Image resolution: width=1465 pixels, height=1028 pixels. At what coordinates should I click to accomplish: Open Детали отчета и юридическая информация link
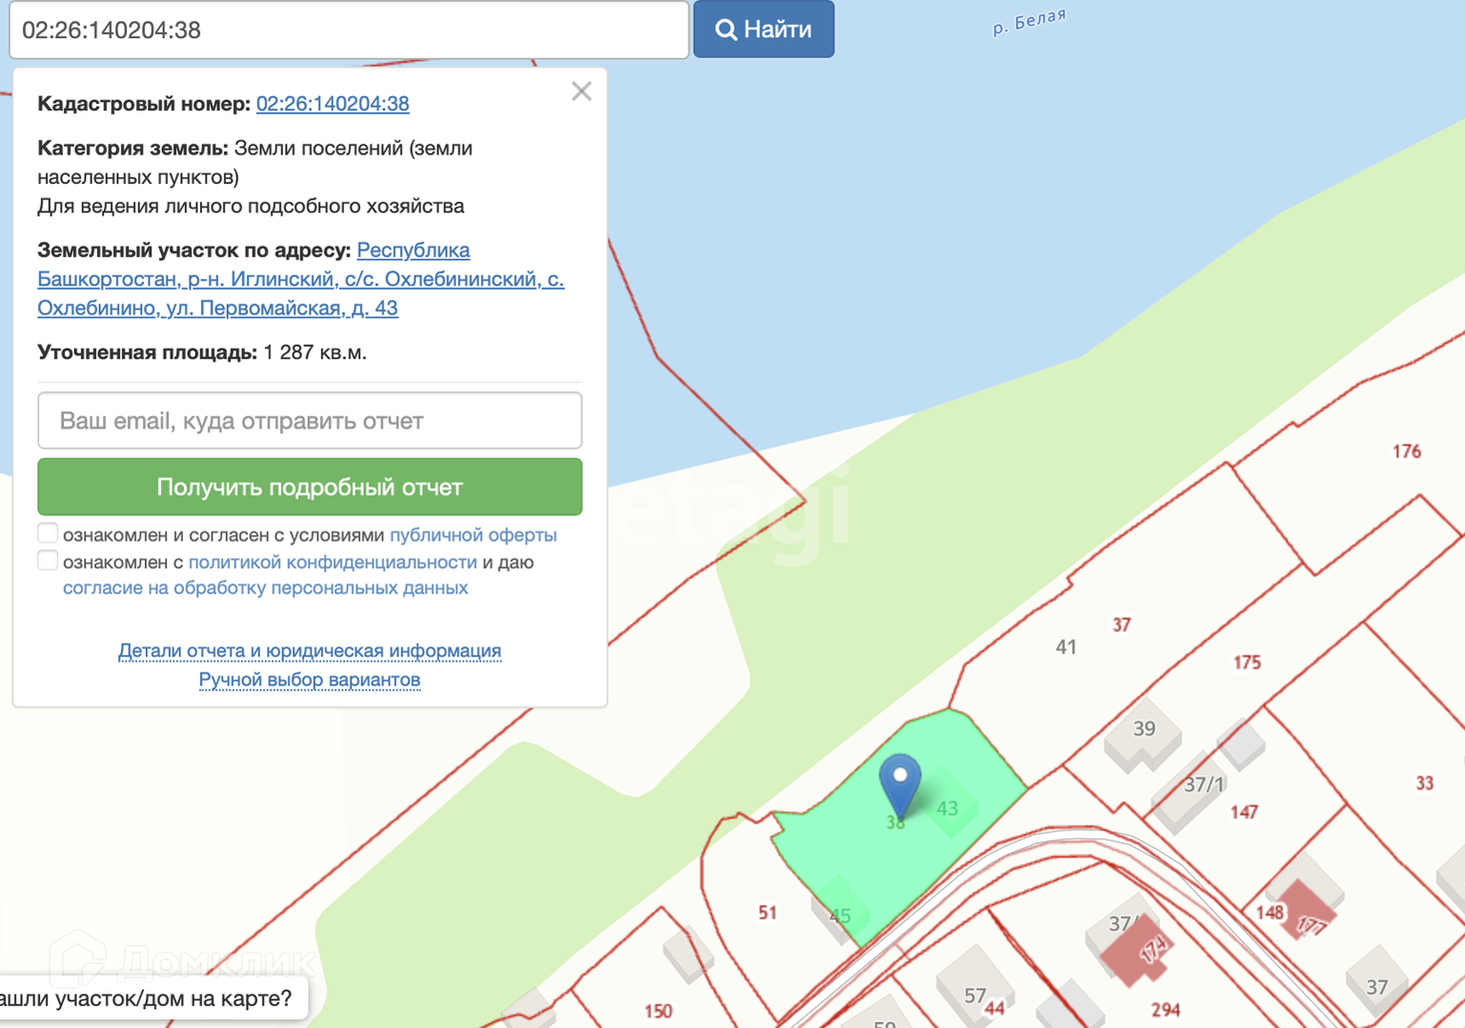coord(310,651)
